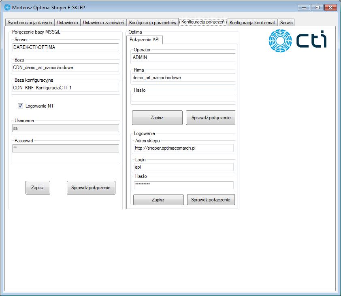
Task: Click the Adres sklepu field
Action: coord(184,148)
